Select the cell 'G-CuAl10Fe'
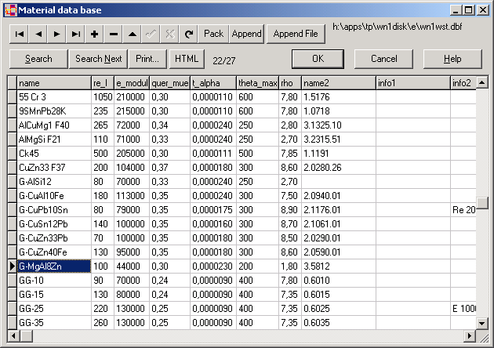Viewport: 494px width, 348px height. pyautogui.click(x=54, y=196)
